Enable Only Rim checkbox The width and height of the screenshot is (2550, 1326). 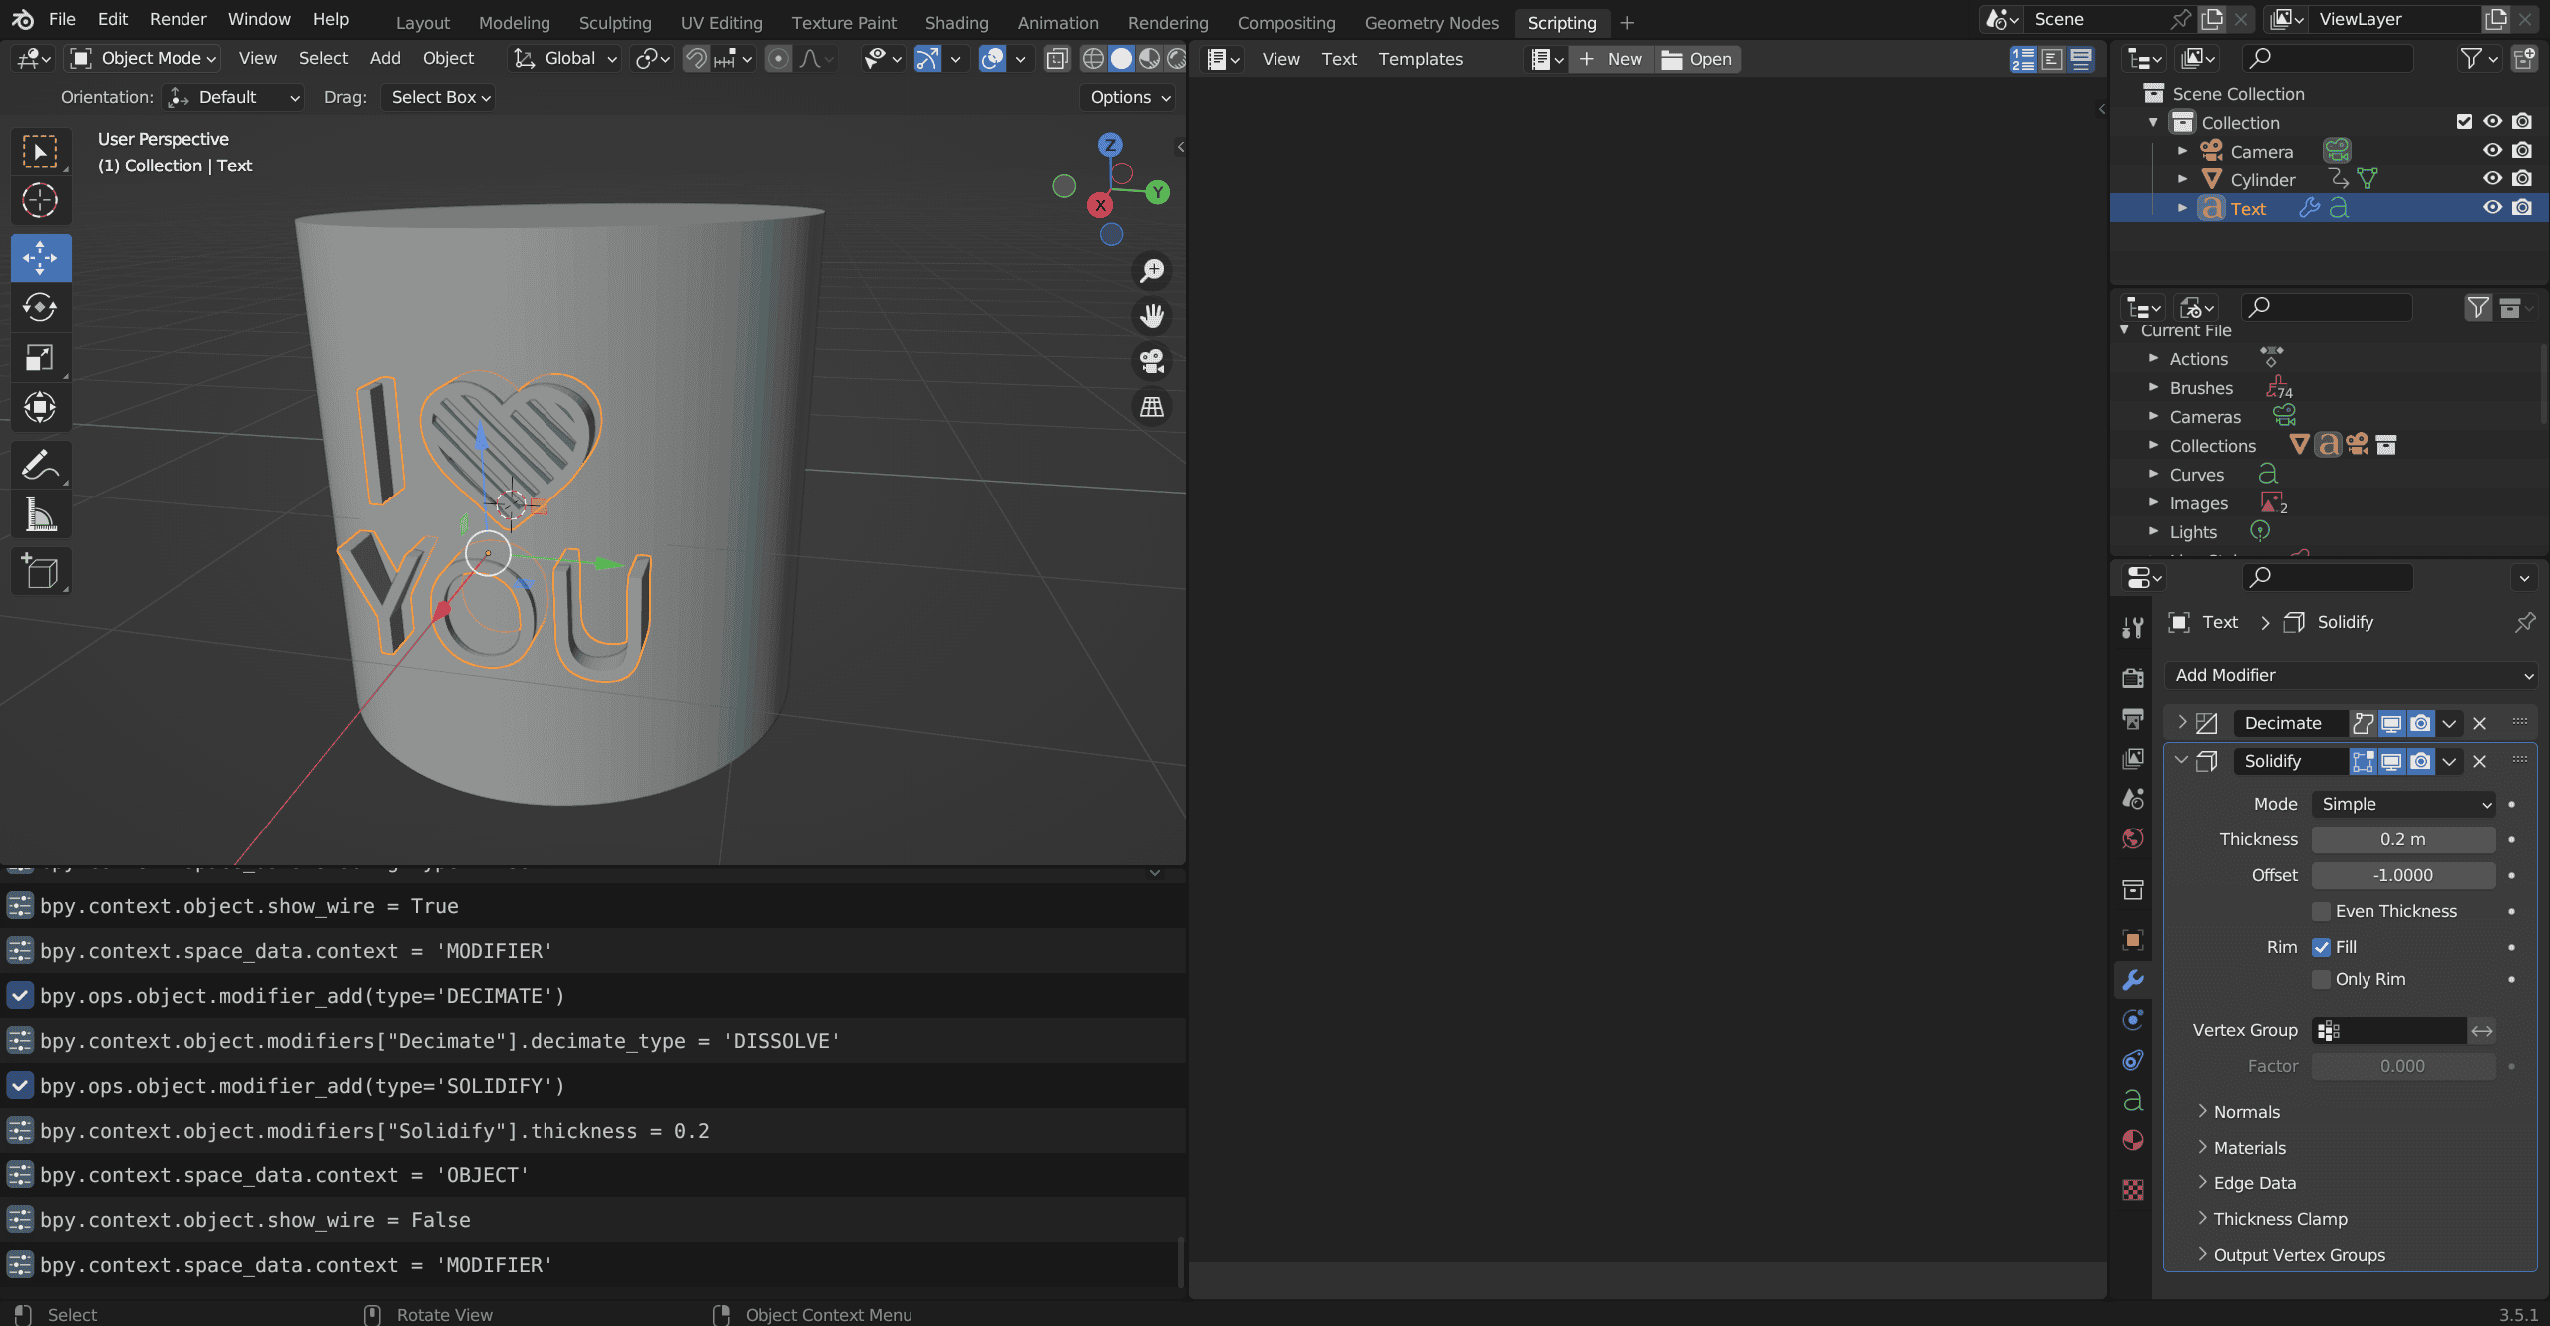click(x=2321, y=979)
